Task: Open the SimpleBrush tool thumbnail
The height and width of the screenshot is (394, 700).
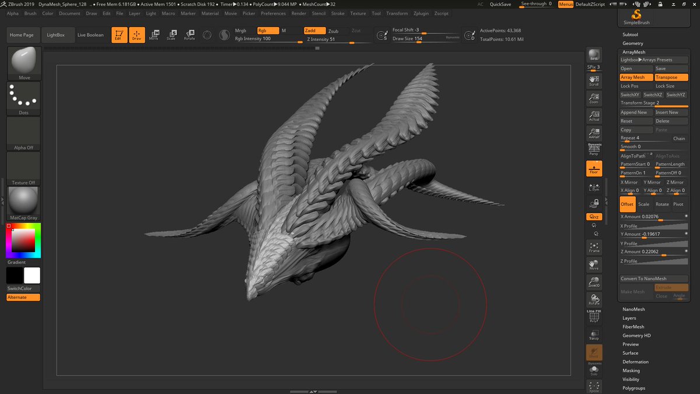Action: click(636, 16)
